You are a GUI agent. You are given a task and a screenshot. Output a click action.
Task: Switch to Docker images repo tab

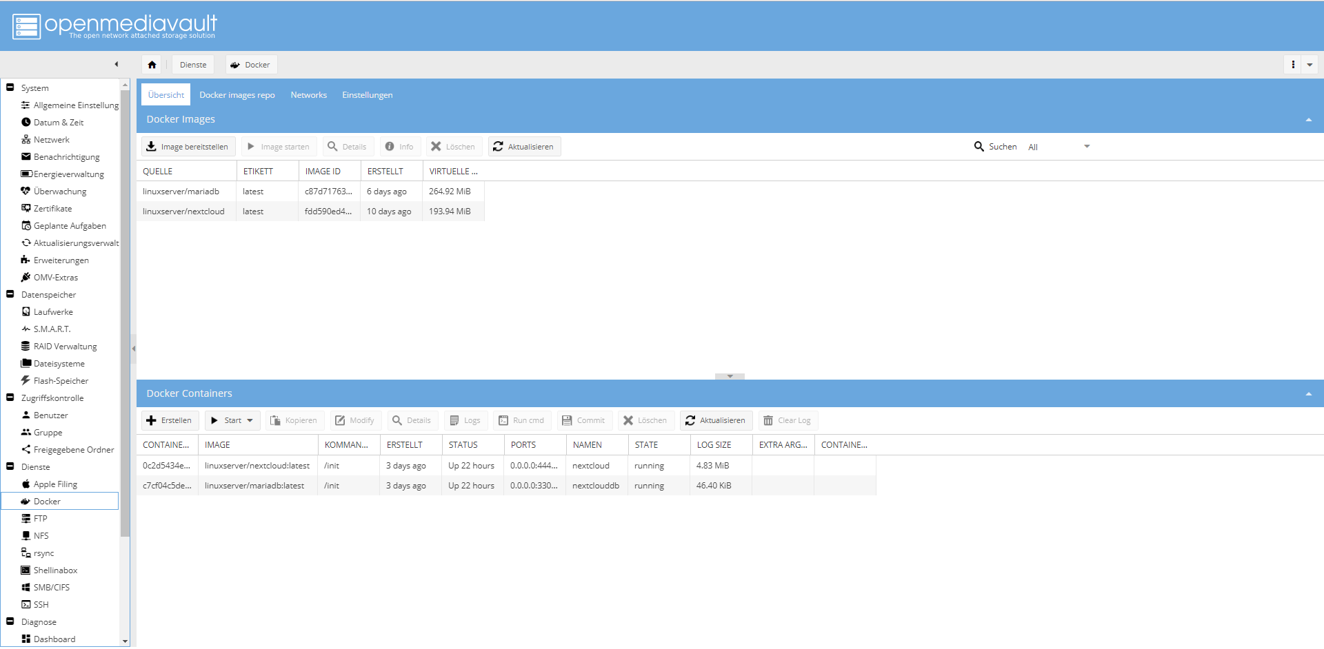237,95
